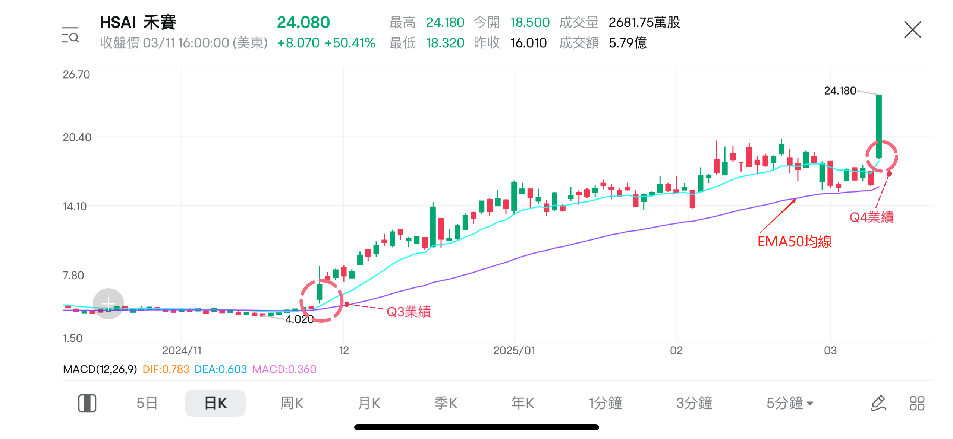953x439 pixels.
Task: Switch to the 周K weekly chart tab
Action: (x=292, y=403)
